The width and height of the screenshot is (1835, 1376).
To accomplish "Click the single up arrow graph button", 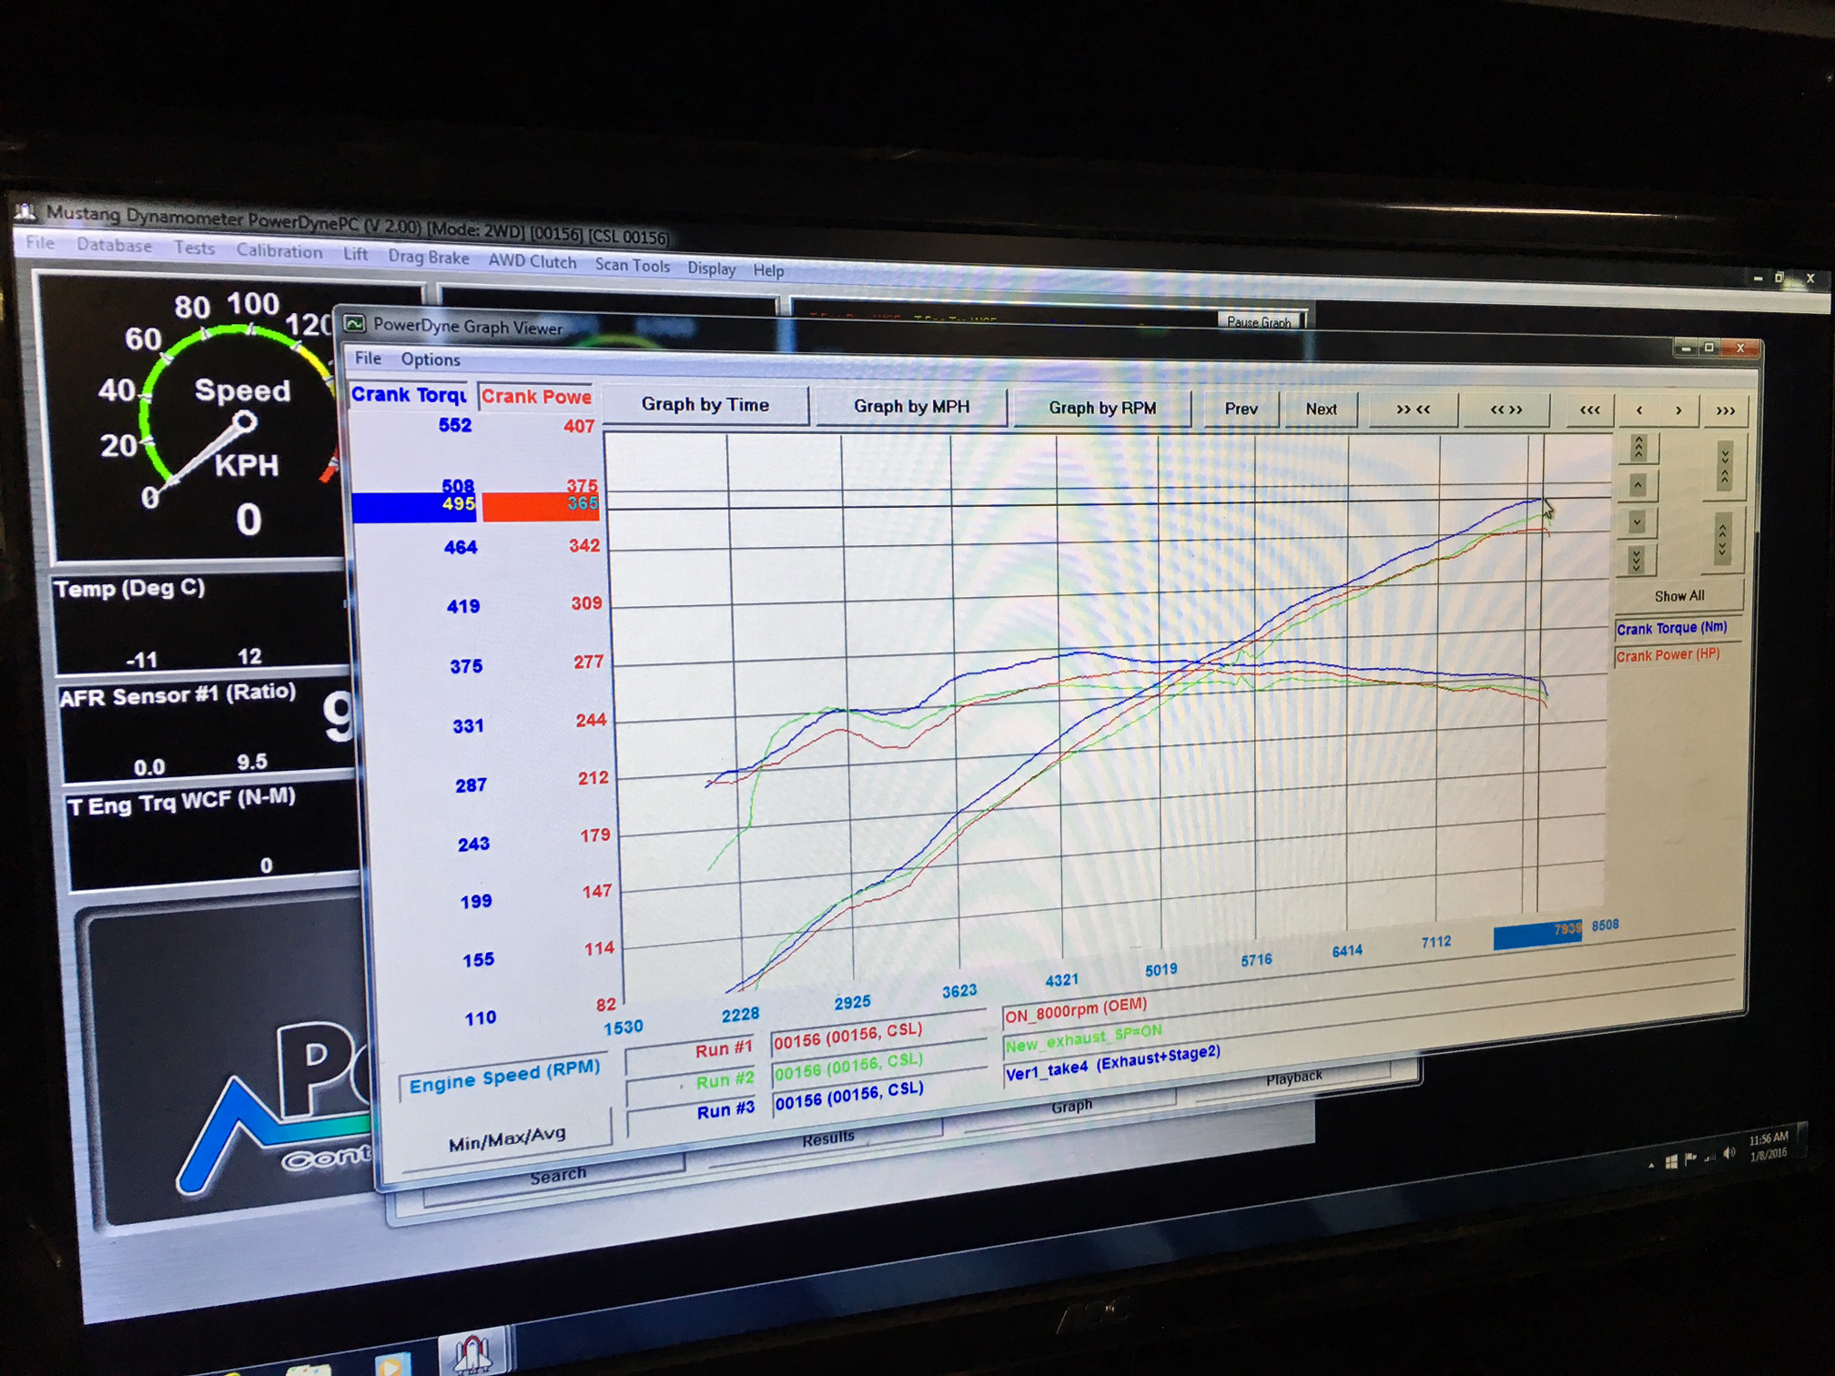I will click(x=1637, y=485).
